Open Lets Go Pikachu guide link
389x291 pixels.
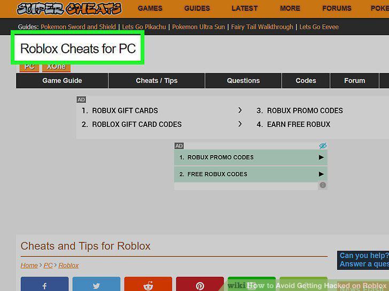144,27
